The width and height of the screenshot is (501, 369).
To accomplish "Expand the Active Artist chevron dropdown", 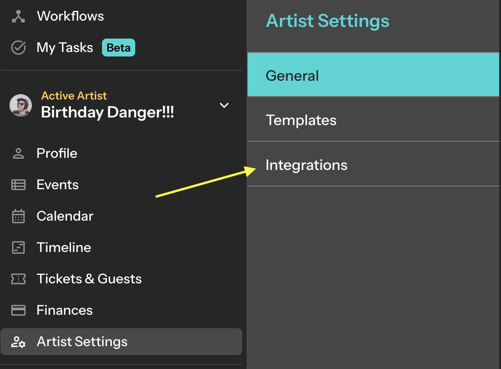I will pos(224,105).
